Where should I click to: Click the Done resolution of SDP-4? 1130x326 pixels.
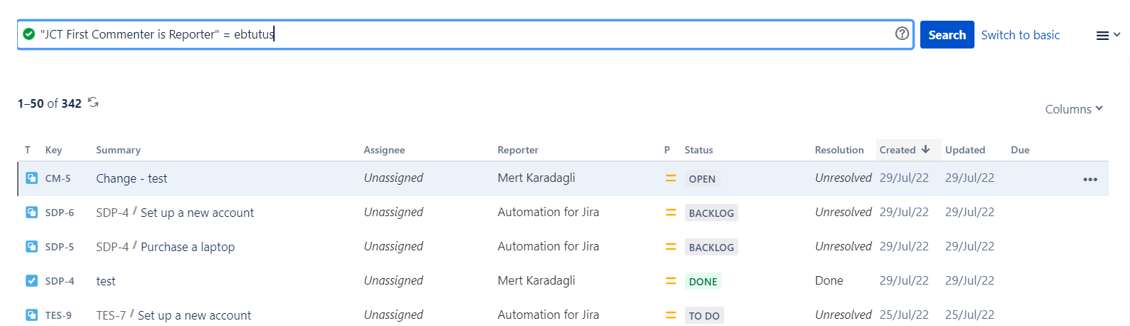point(829,280)
